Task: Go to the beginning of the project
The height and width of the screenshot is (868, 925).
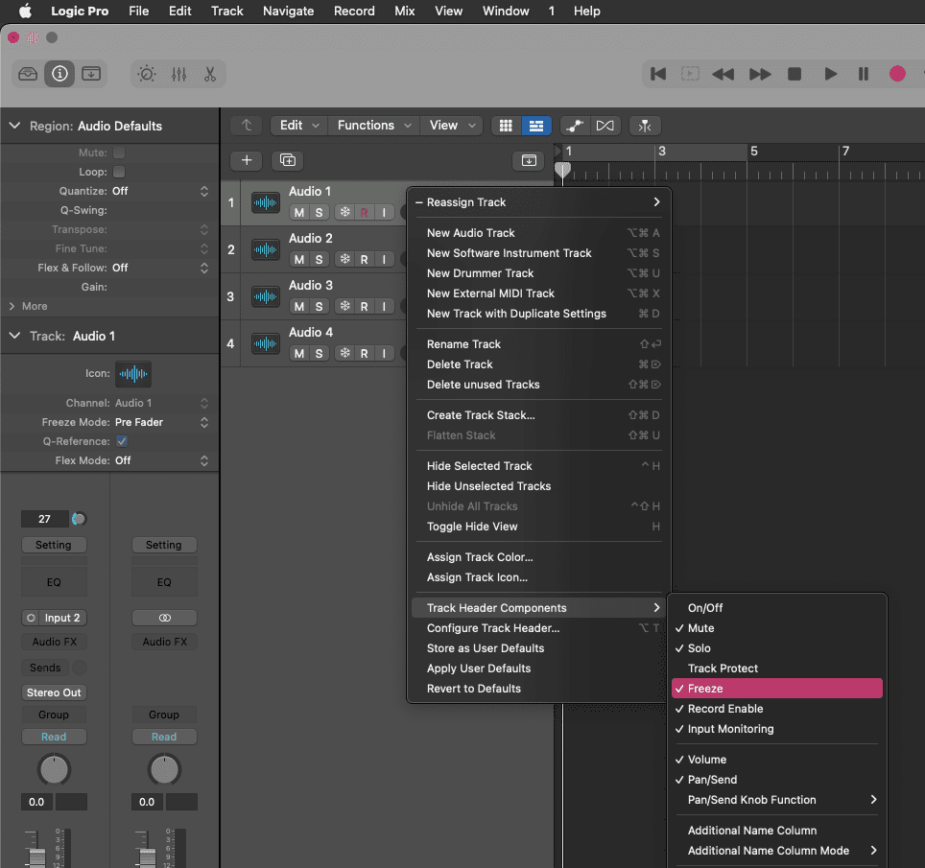Action: coord(658,74)
